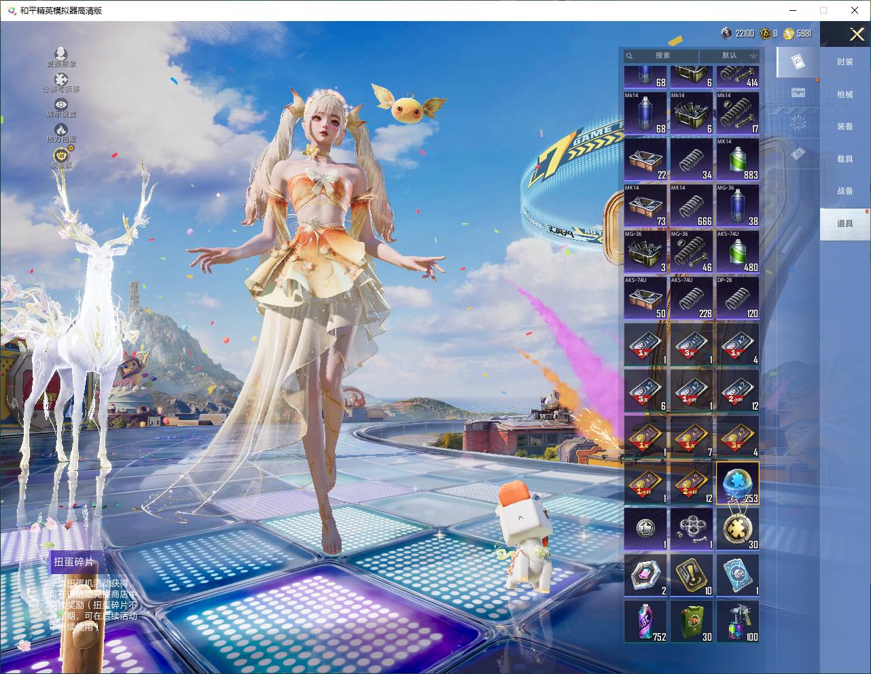Select the DP-28 spring, count 120
Image resolution: width=871 pixels, height=674 pixels.
coord(738,298)
